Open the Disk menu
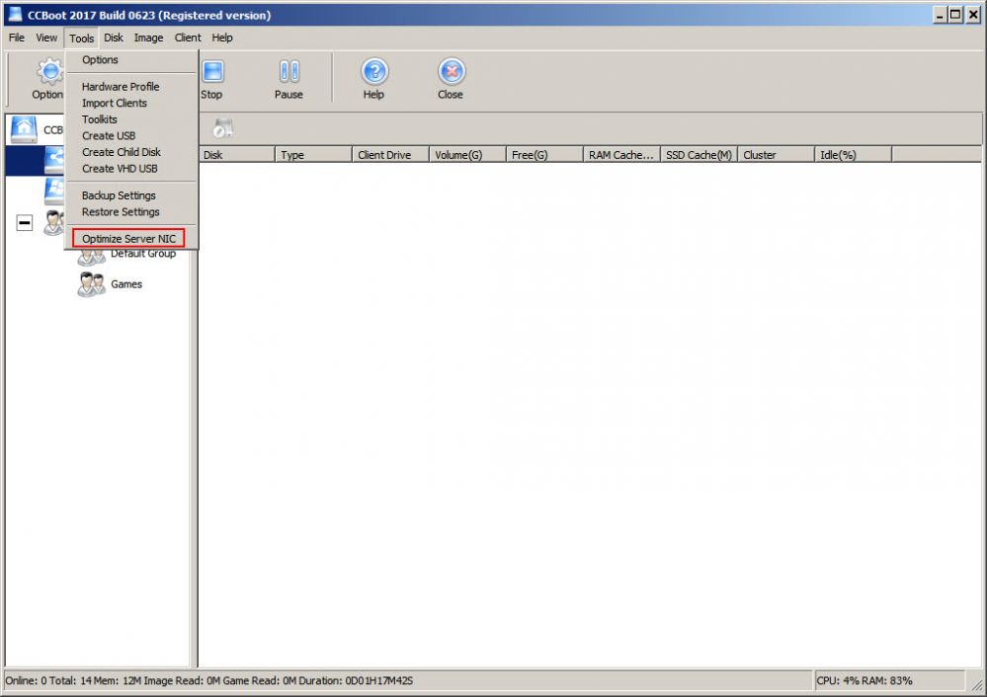Screen dimensions: 987x697 click(x=114, y=38)
